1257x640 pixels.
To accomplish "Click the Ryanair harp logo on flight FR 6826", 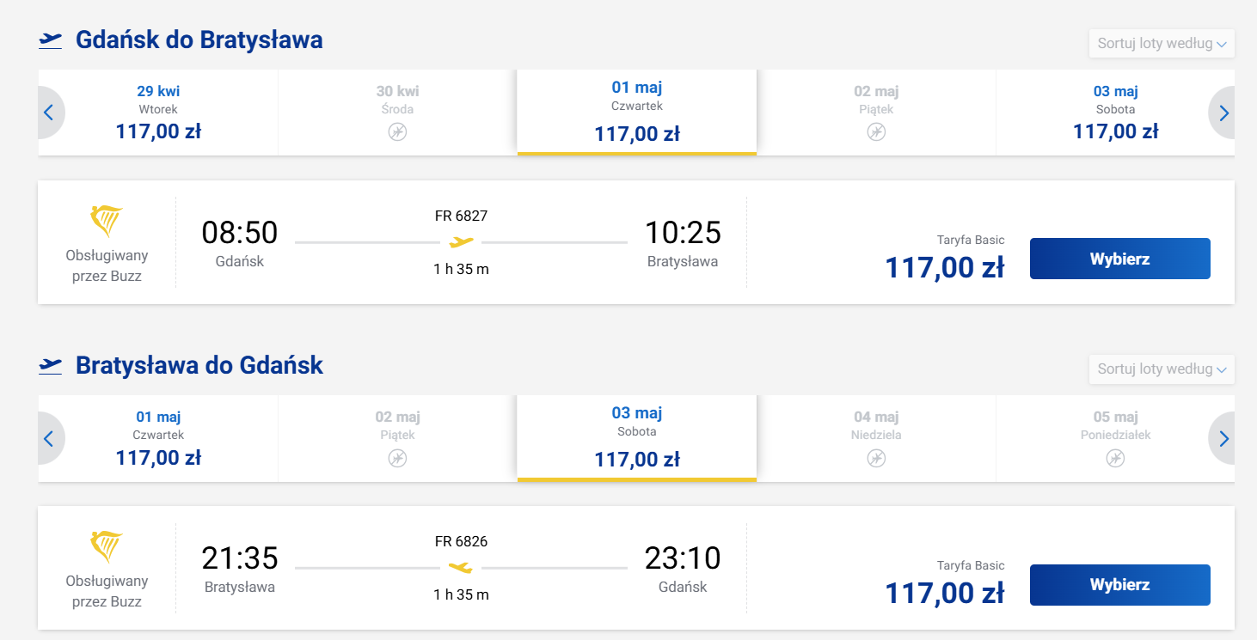I will coord(107,546).
